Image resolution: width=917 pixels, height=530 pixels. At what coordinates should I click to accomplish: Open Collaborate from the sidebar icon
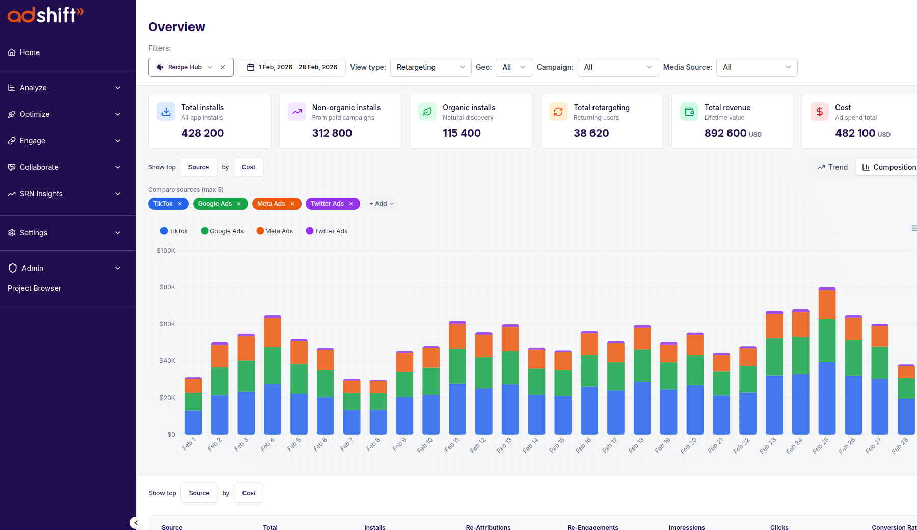pyautogui.click(x=11, y=167)
